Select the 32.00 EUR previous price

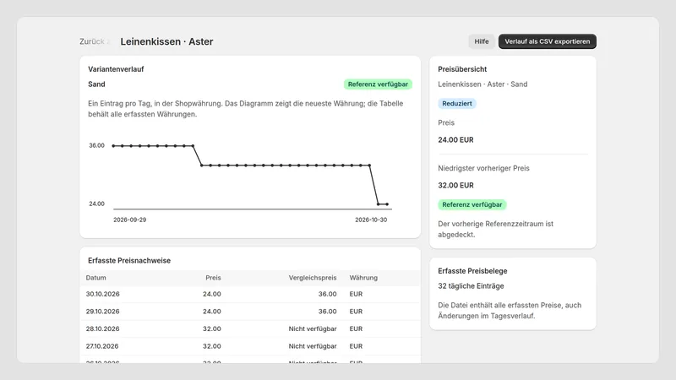click(x=455, y=185)
